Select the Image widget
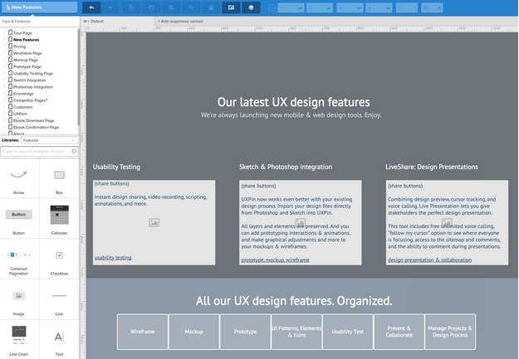The height and width of the screenshot is (359, 519). click(x=19, y=300)
